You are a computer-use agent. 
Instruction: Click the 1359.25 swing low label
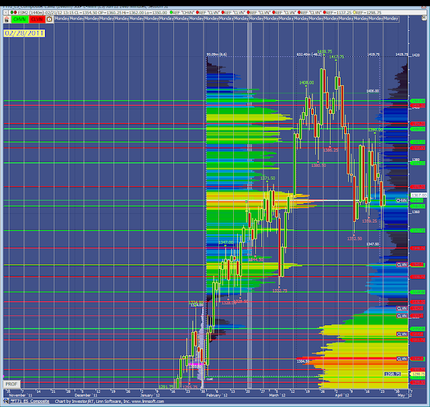pyautogui.click(x=370, y=221)
